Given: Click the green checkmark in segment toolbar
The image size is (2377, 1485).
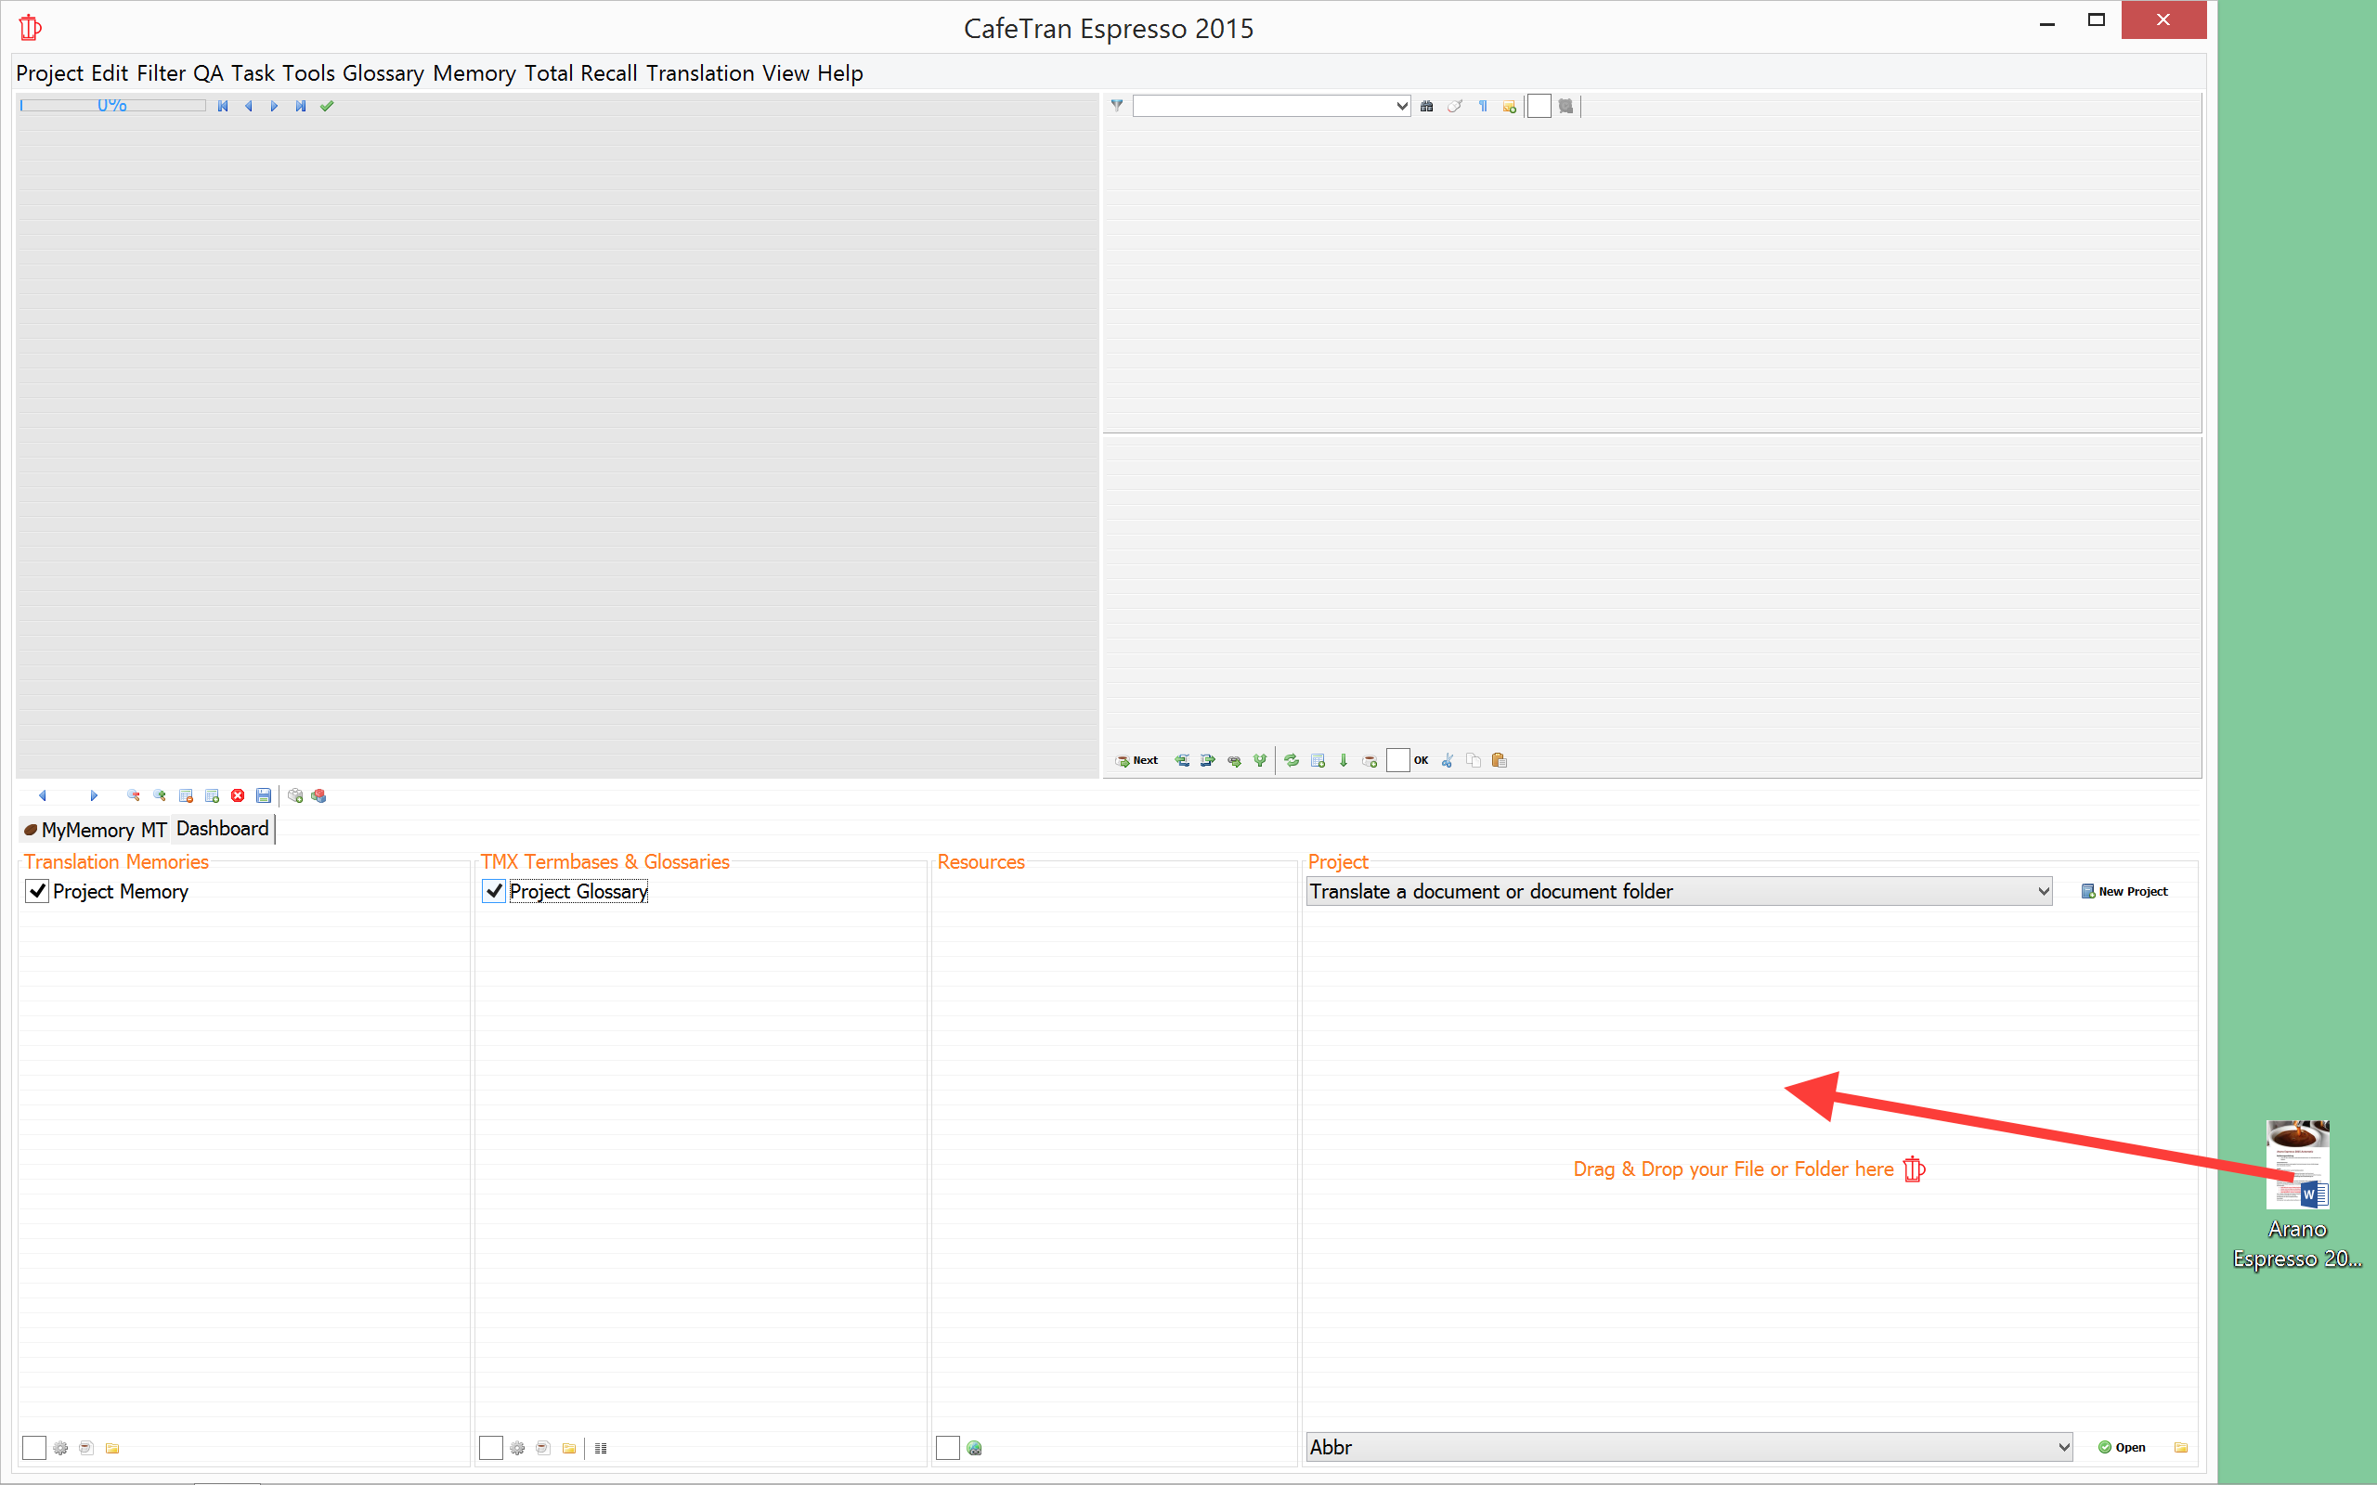Looking at the screenshot, I should coord(327,106).
